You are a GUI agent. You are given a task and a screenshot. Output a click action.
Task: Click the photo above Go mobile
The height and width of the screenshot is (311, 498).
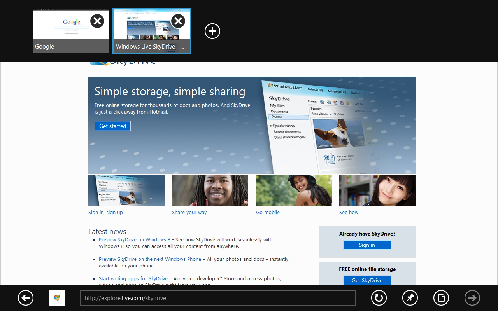tap(294, 190)
